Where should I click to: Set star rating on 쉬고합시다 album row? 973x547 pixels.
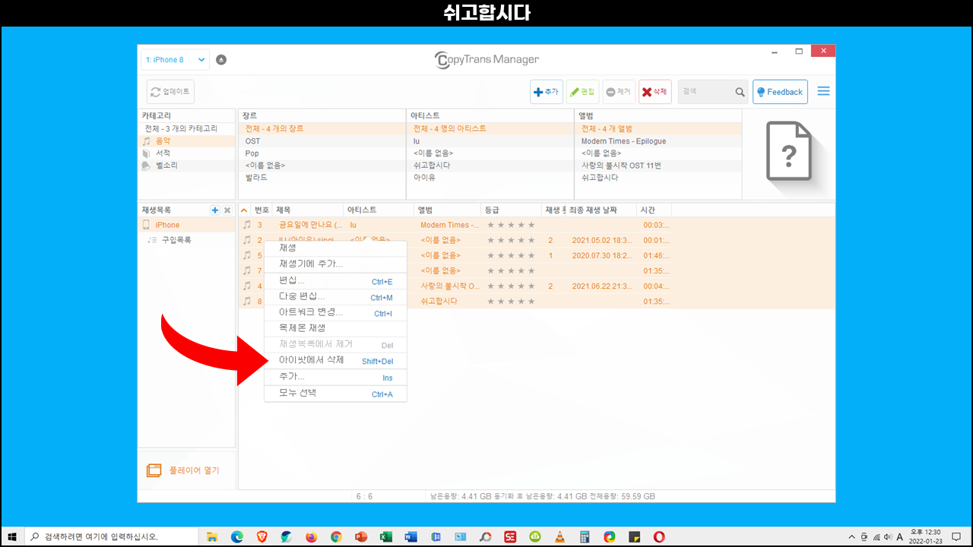pyautogui.click(x=511, y=301)
